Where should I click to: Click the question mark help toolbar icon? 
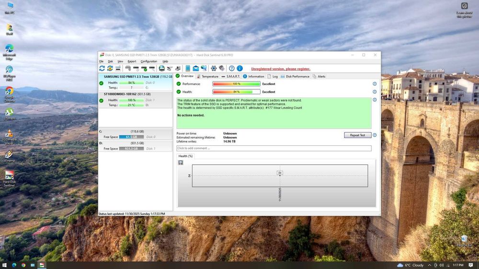tap(232, 68)
